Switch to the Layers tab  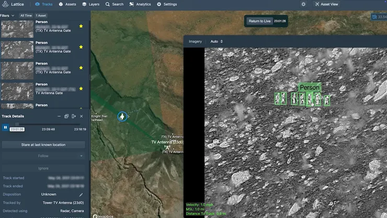90,4
